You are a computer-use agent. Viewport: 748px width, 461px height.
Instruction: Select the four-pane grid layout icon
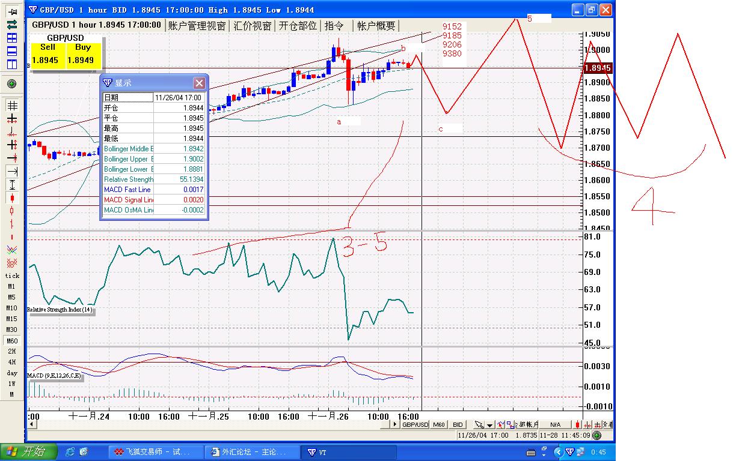coord(12,37)
